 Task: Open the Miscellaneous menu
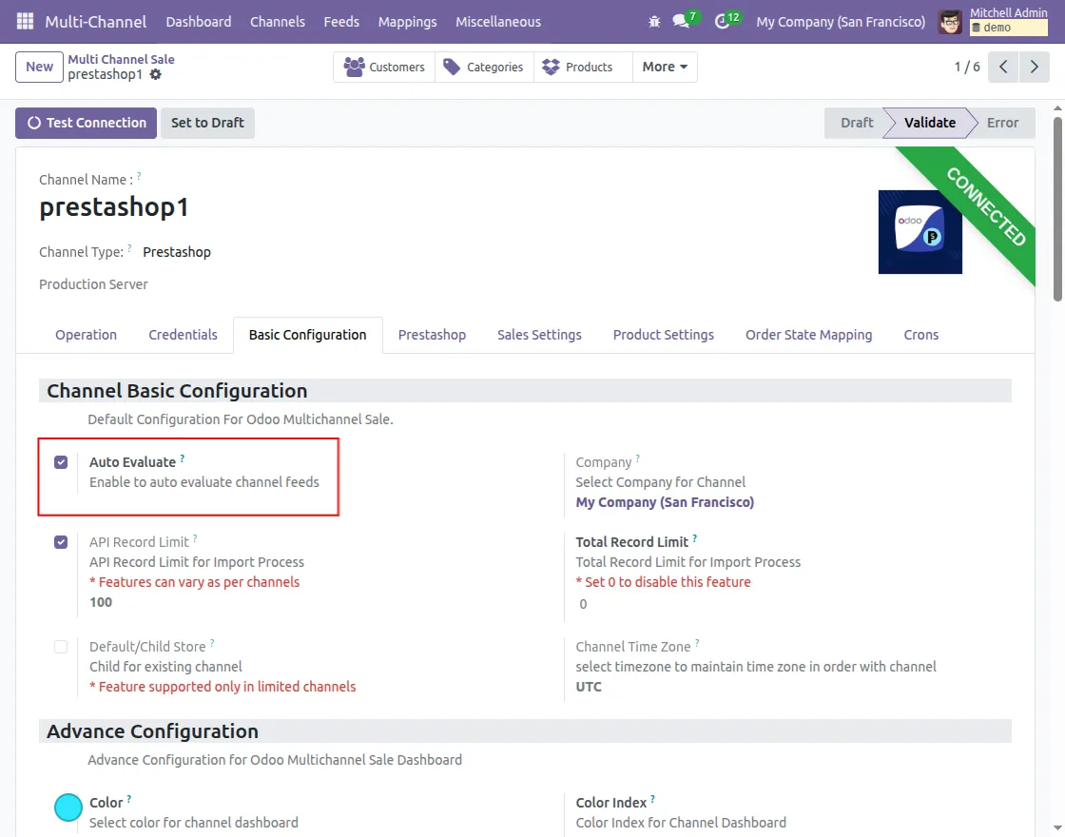pos(498,22)
